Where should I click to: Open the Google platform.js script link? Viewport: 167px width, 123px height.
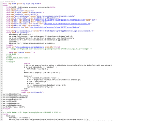pyautogui.click(x=30, y=47)
